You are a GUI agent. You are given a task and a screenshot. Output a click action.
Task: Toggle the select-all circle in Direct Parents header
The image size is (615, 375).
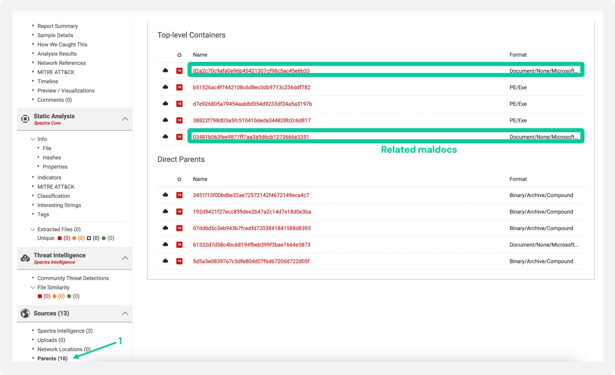pyautogui.click(x=179, y=179)
